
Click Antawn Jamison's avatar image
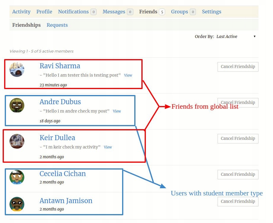click(x=17, y=204)
